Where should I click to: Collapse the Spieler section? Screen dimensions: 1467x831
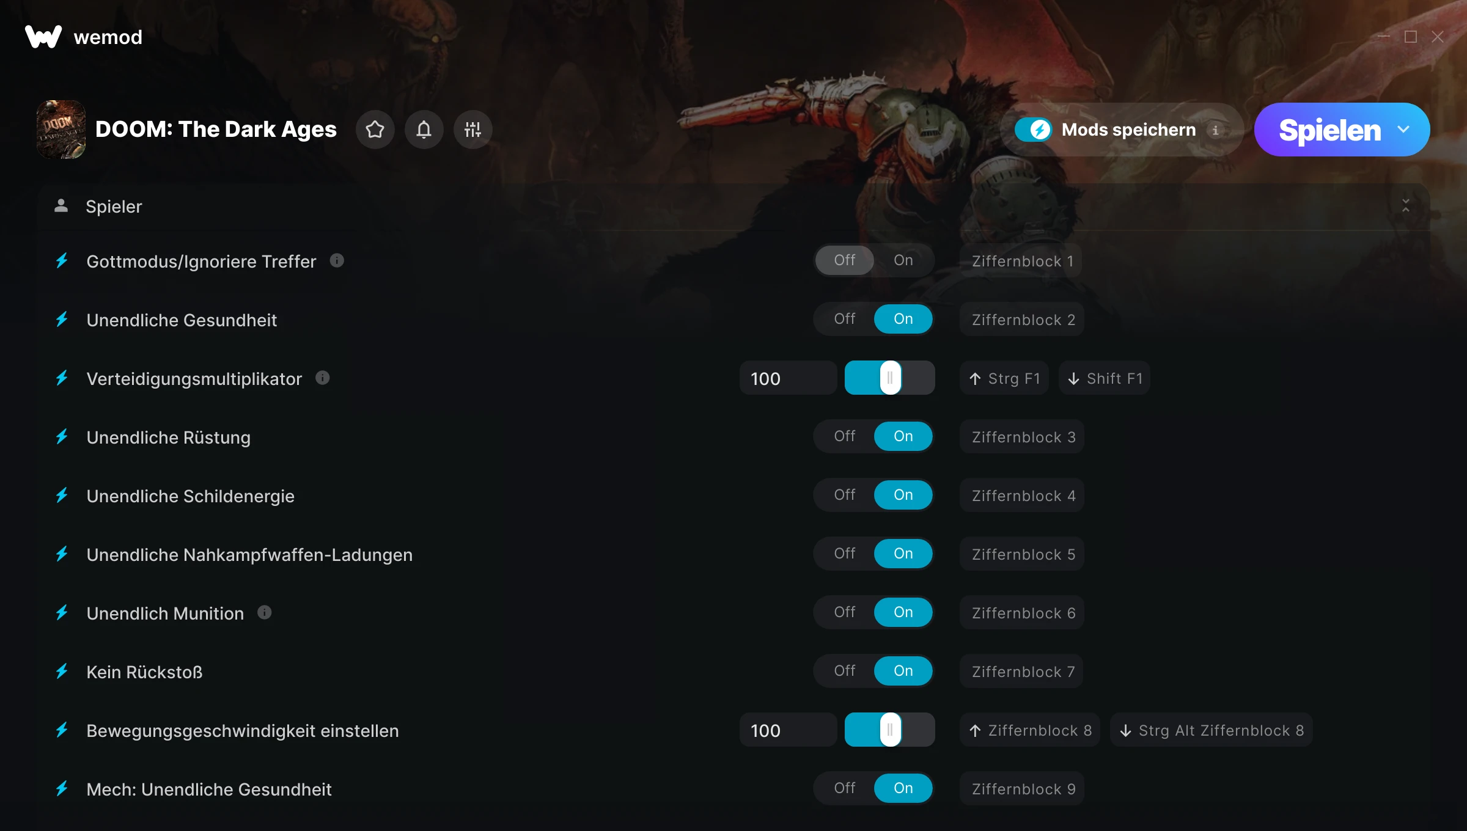(x=1406, y=206)
